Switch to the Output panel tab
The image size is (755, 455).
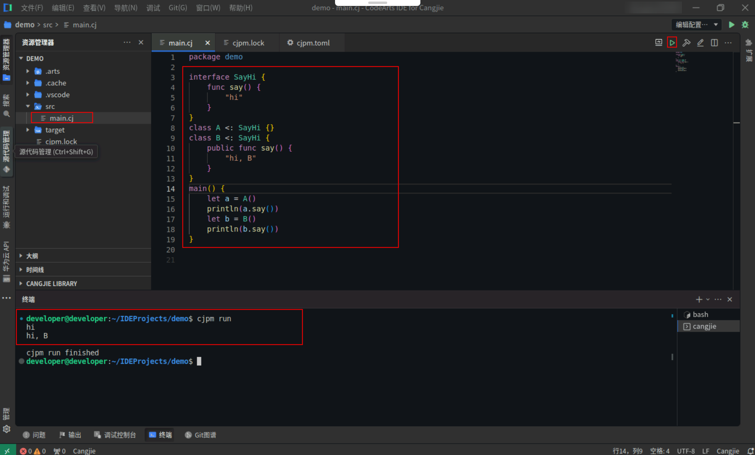pyautogui.click(x=70, y=435)
